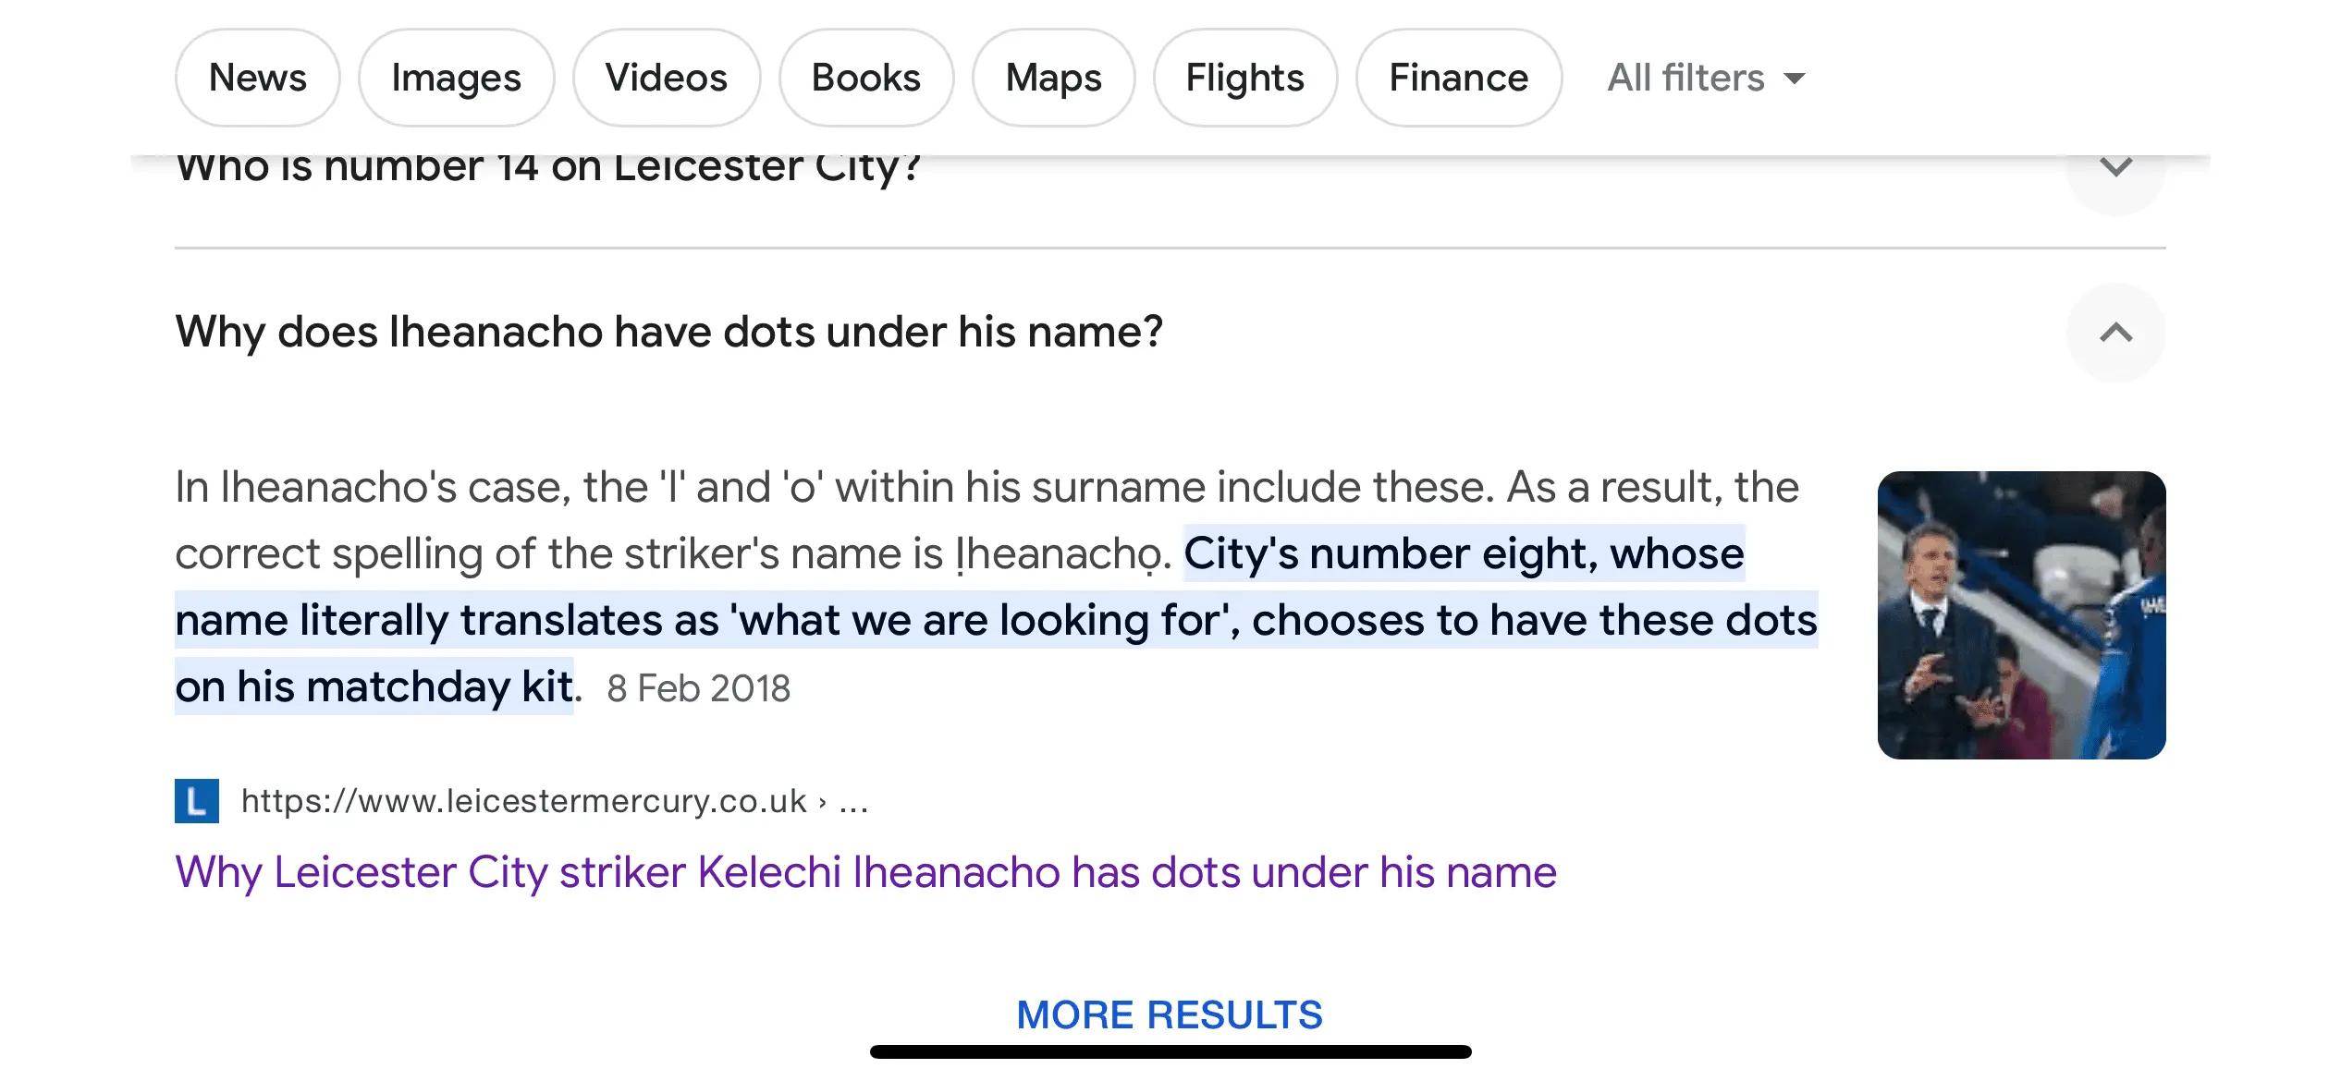This screenshot has width=2341, height=1081.
Task: Click the 'Why does Iheanacho have dots' question text
Action: [668, 332]
